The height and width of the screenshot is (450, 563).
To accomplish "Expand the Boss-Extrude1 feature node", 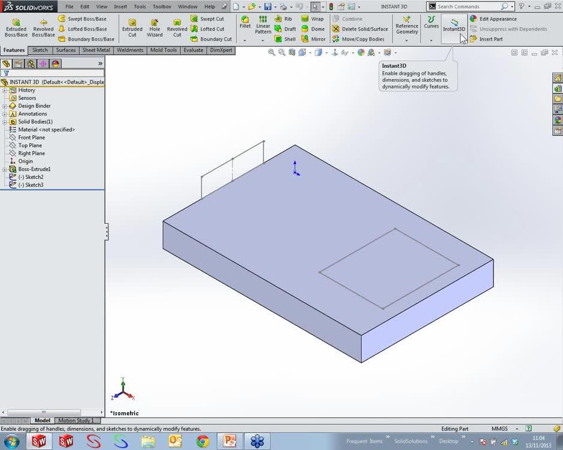I will [x=5, y=169].
